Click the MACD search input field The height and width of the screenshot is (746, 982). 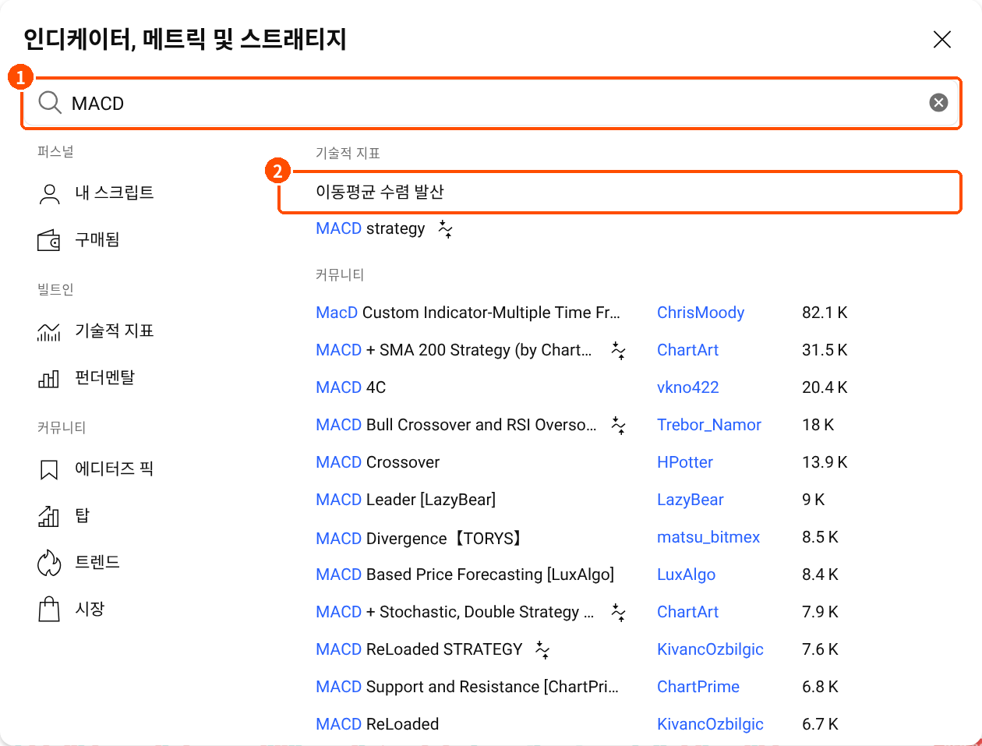click(x=491, y=103)
